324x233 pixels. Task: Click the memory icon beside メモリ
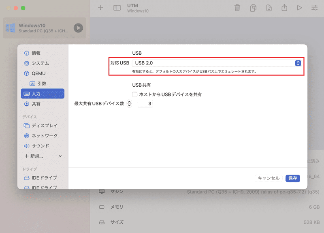point(102,207)
